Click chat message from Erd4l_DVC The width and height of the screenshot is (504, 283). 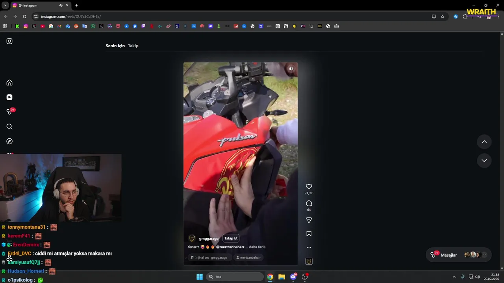(73, 254)
